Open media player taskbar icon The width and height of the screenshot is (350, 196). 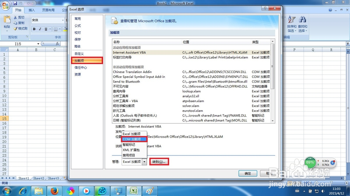pos(86,191)
